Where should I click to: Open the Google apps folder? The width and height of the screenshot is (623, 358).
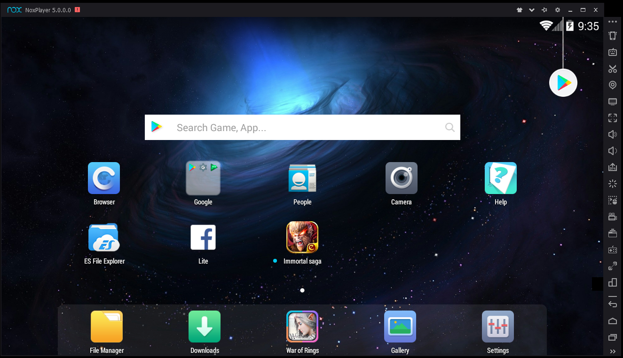pos(203,179)
